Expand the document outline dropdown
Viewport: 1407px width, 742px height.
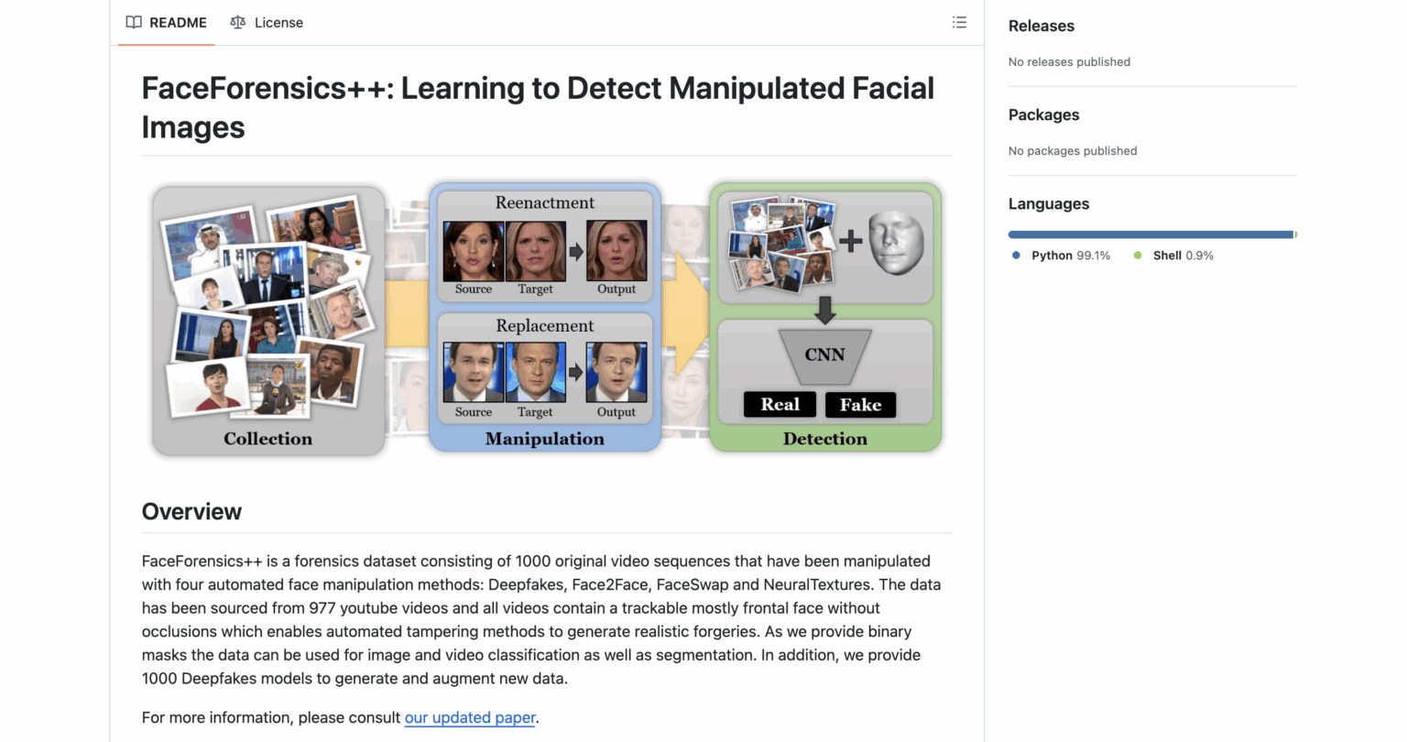point(959,22)
